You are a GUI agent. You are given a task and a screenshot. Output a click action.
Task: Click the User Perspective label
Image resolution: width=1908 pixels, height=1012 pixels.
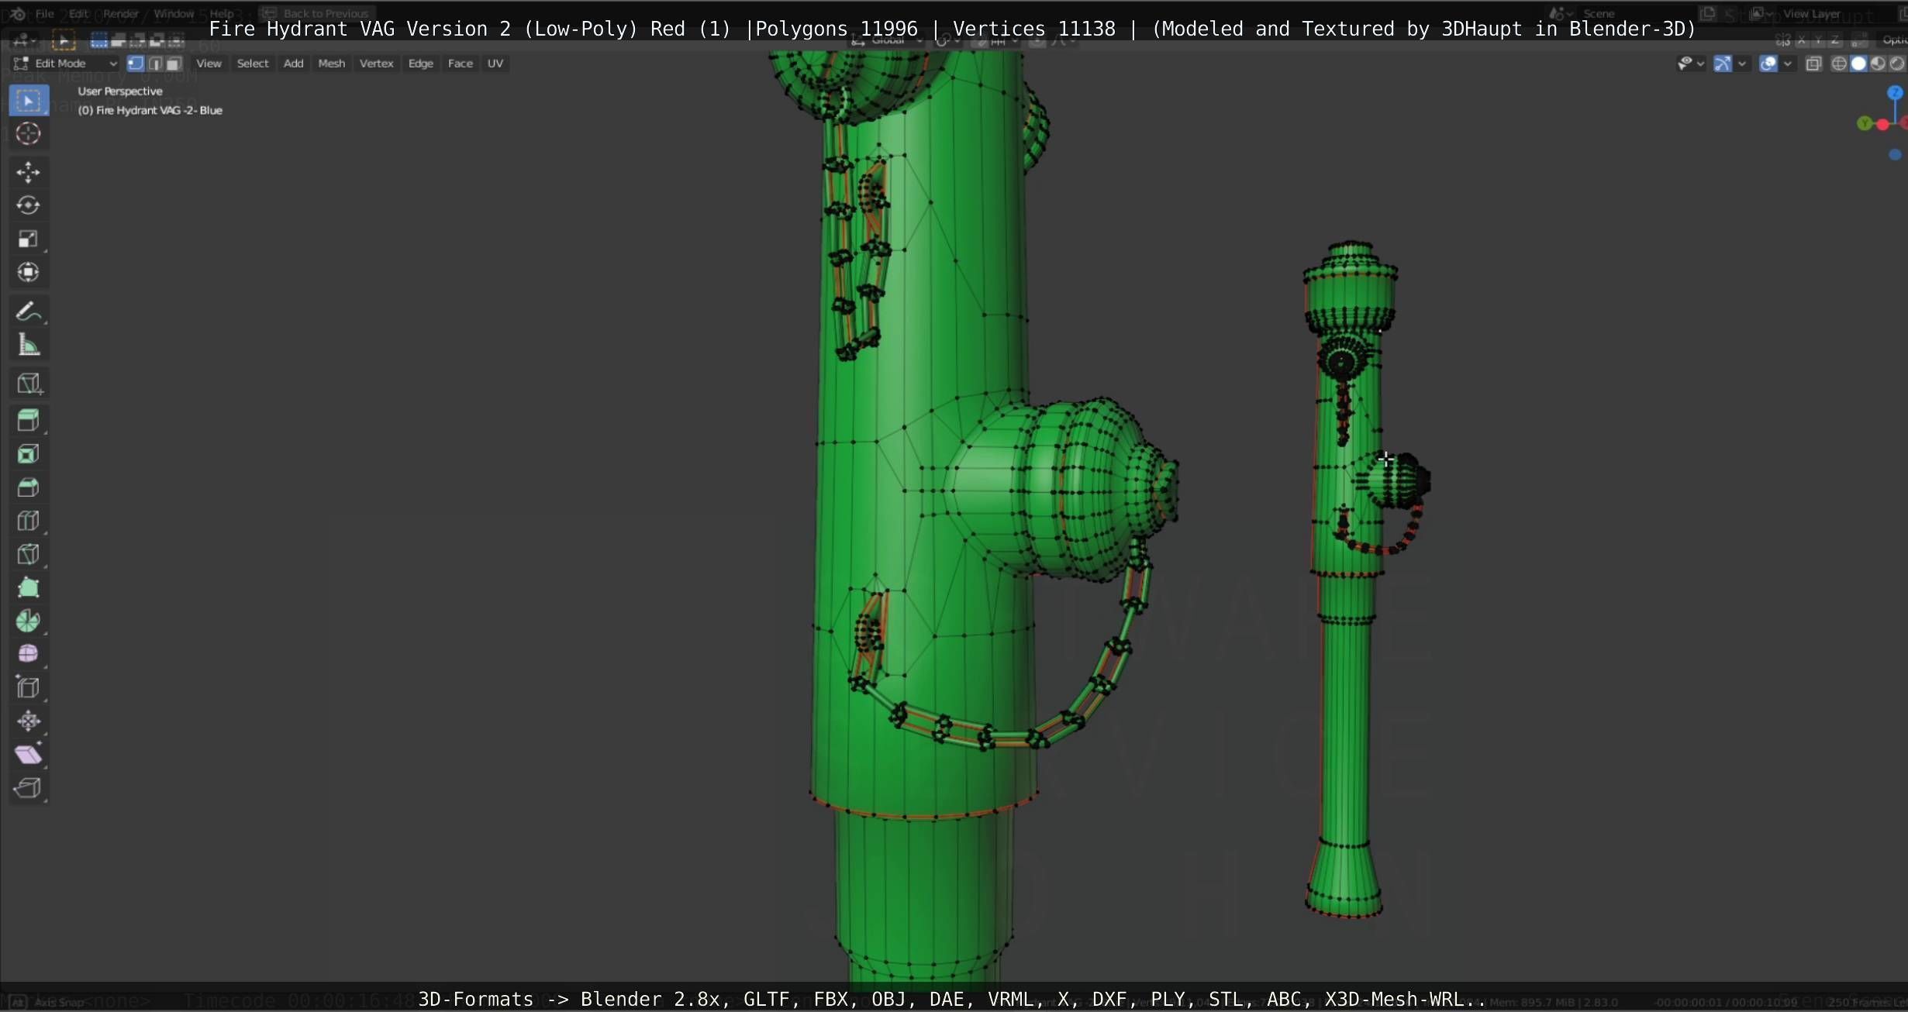point(120,91)
